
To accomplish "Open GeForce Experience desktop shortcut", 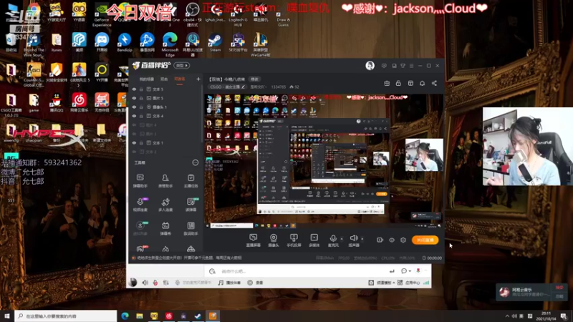I will (x=102, y=14).
